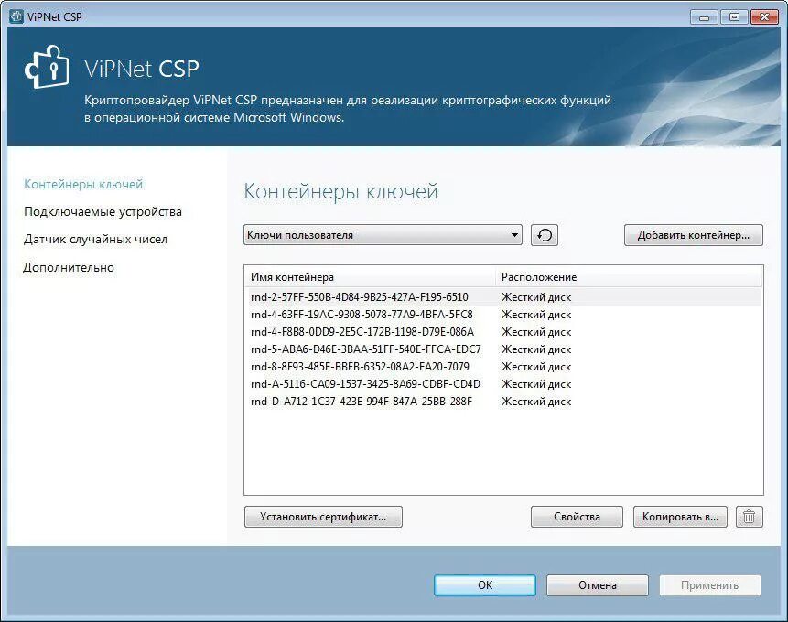The image size is (788, 622).
Task: Click the ViPNet CSP title bar icon
Action: 16,16
